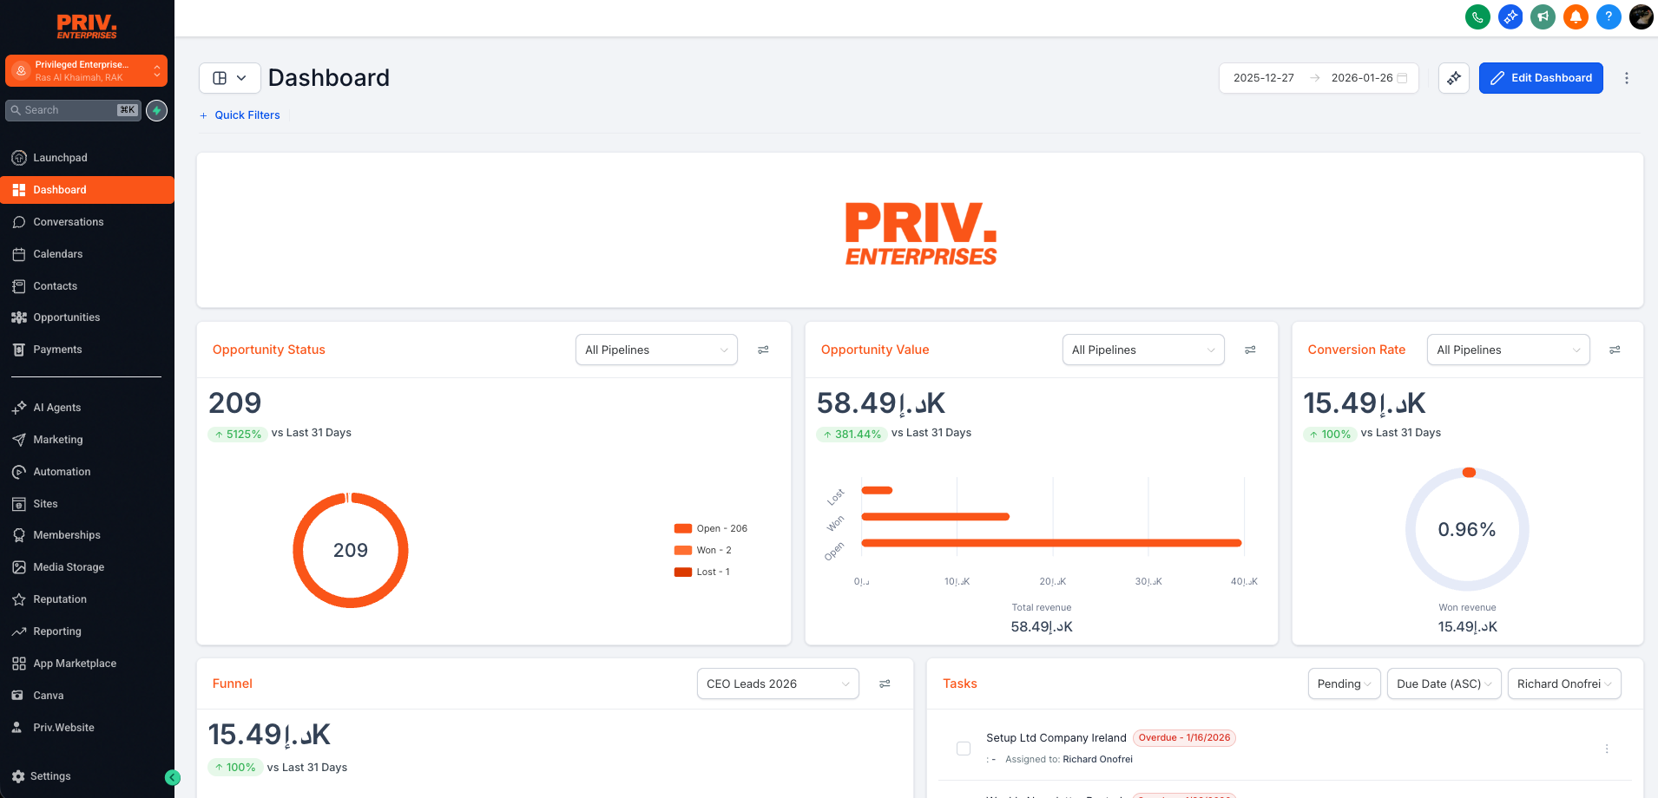Image resolution: width=1658 pixels, height=798 pixels.
Task: Open Reputation in sidebar
Action: coord(87,599)
